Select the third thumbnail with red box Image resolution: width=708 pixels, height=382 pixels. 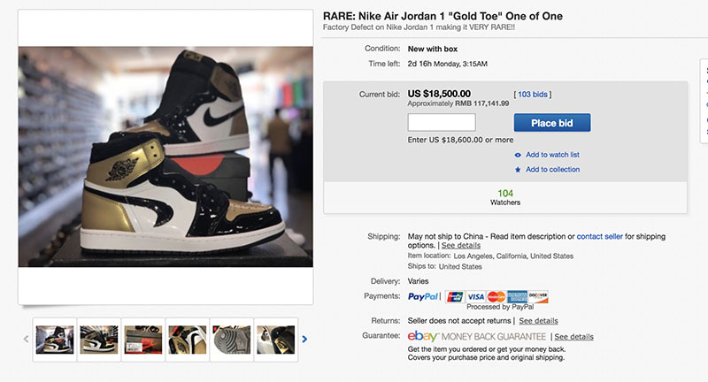(143, 340)
